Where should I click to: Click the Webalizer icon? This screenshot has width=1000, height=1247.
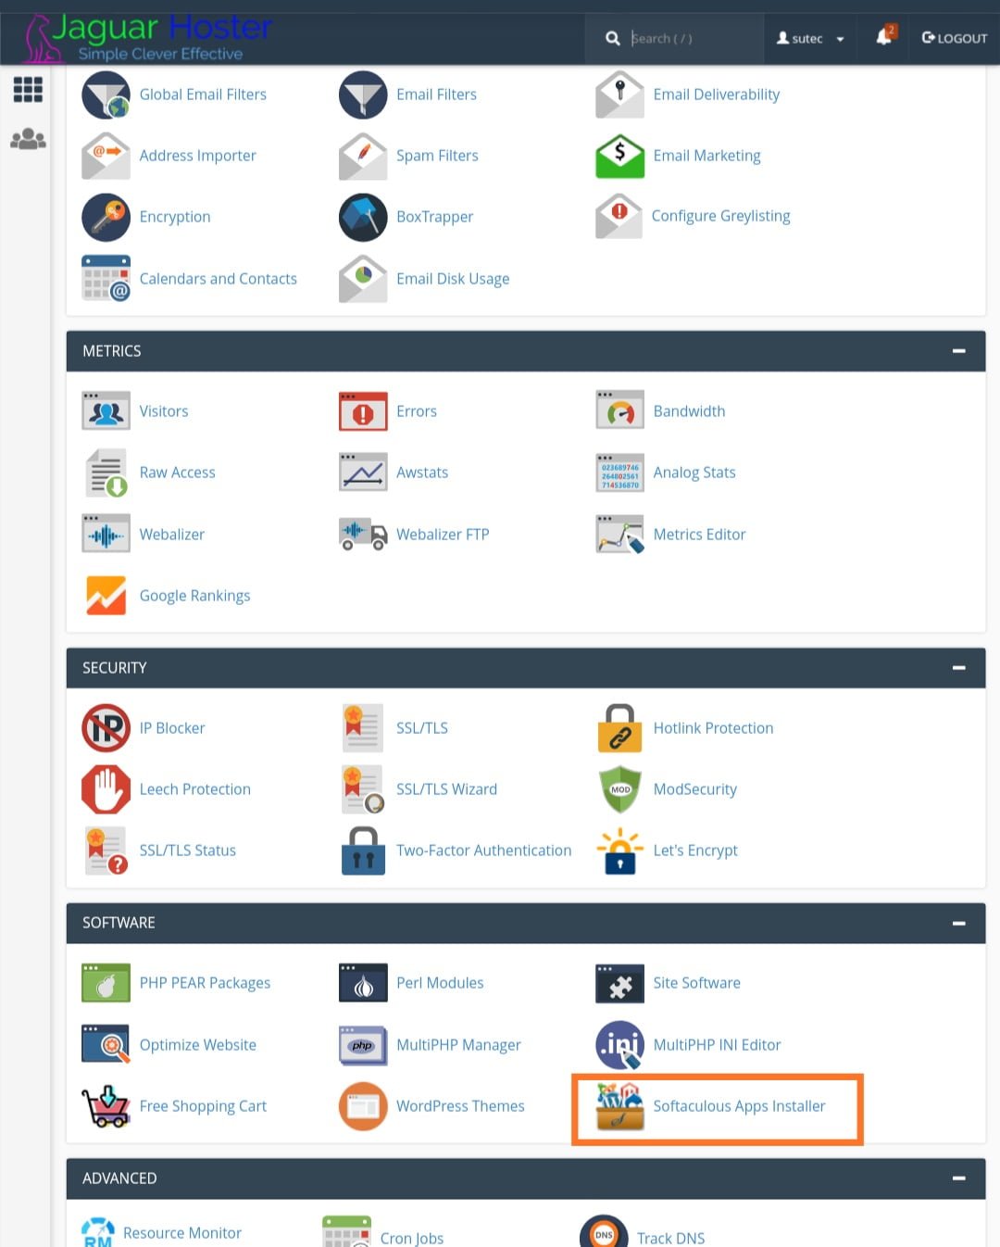coord(106,535)
